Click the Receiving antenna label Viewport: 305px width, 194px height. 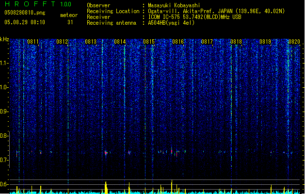[112, 23]
